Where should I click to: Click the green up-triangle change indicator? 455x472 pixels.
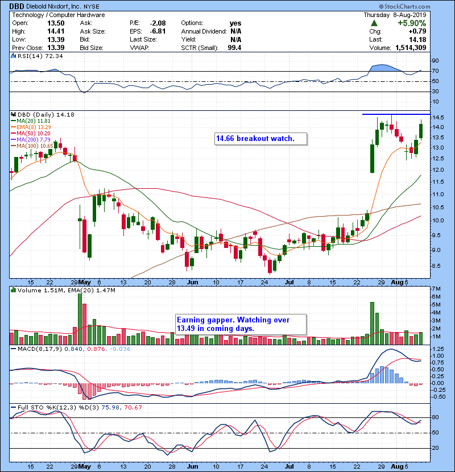click(x=374, y=23)
